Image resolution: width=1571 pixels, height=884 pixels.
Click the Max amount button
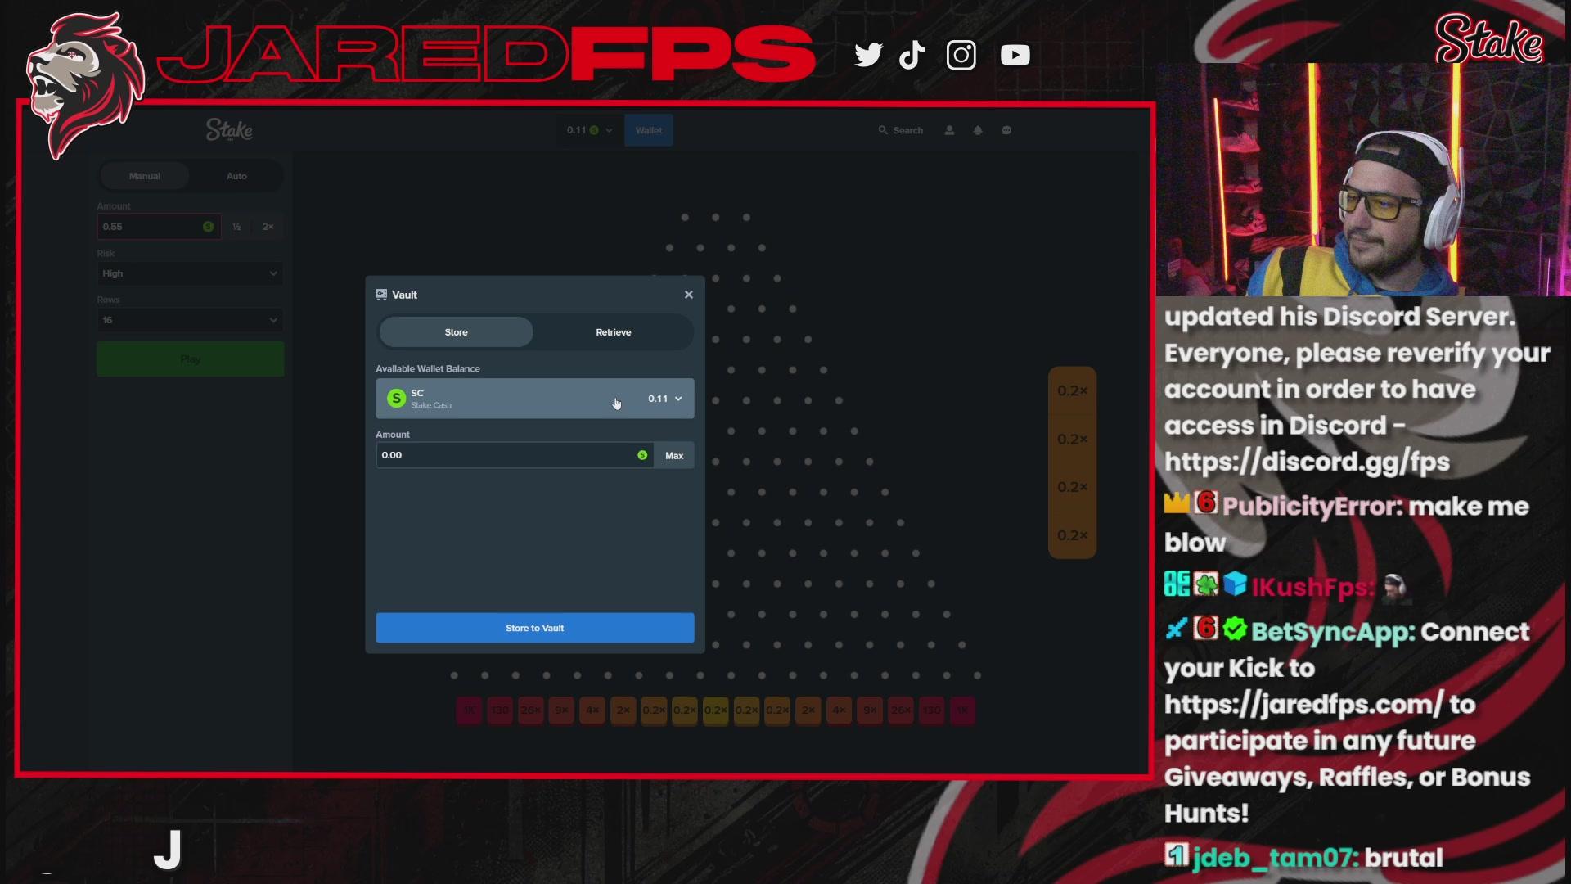tap(674, 455)
